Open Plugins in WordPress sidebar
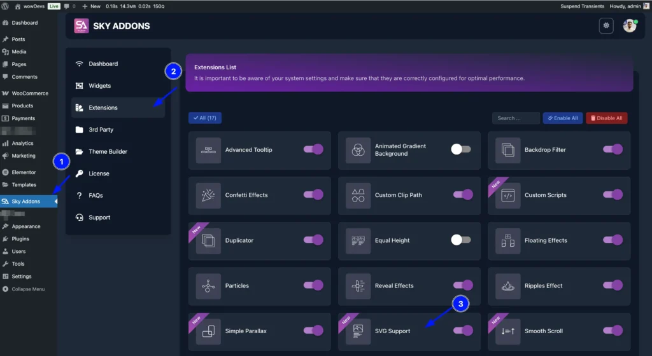The image size is (652, 356). tap(29, 239)
